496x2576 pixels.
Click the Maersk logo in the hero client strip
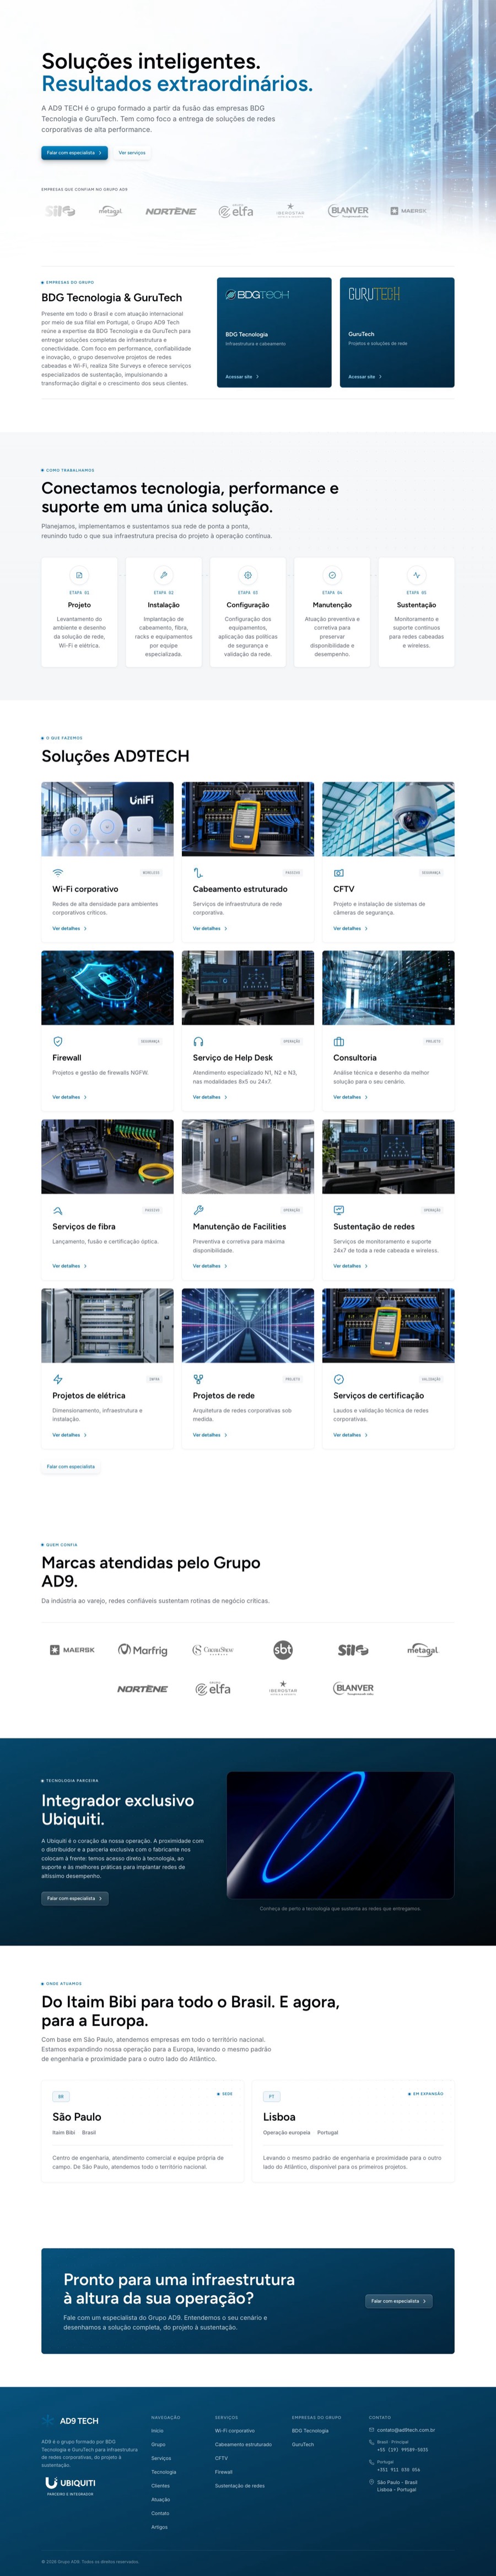tap(408, 211)
